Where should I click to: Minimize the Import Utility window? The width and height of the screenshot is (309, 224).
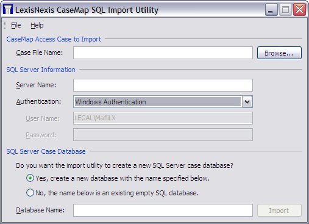(271, 10)
